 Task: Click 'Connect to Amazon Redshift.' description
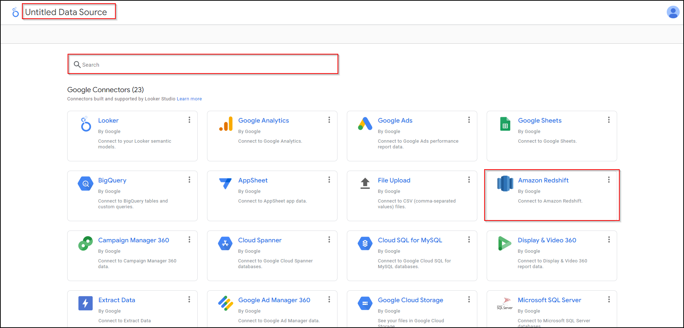[550, 201]
